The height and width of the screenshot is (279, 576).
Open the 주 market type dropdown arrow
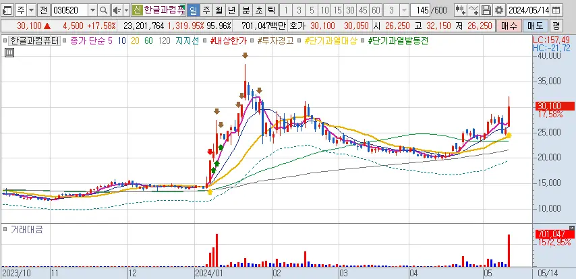click(32, 10)
